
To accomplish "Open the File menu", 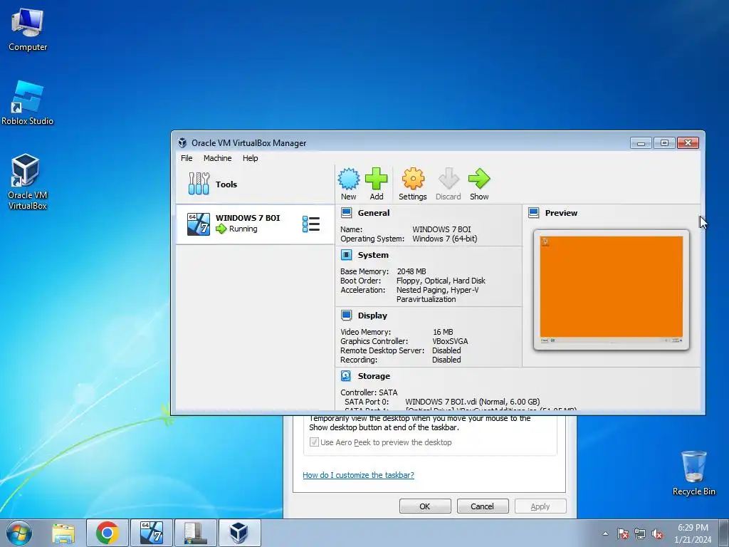I will [x=187, y=158].
